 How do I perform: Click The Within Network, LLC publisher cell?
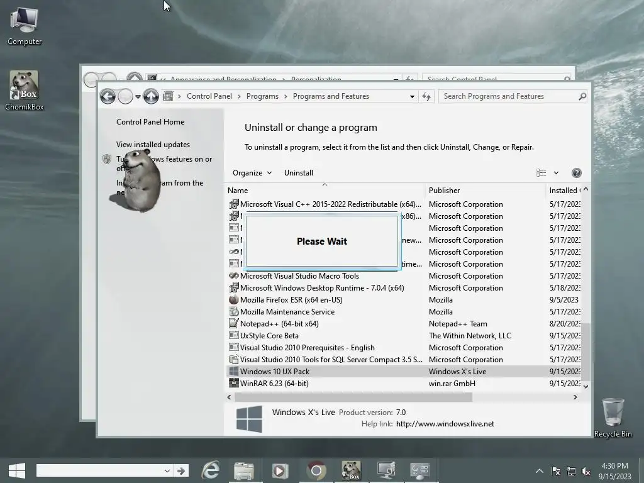tap(470, 336)
